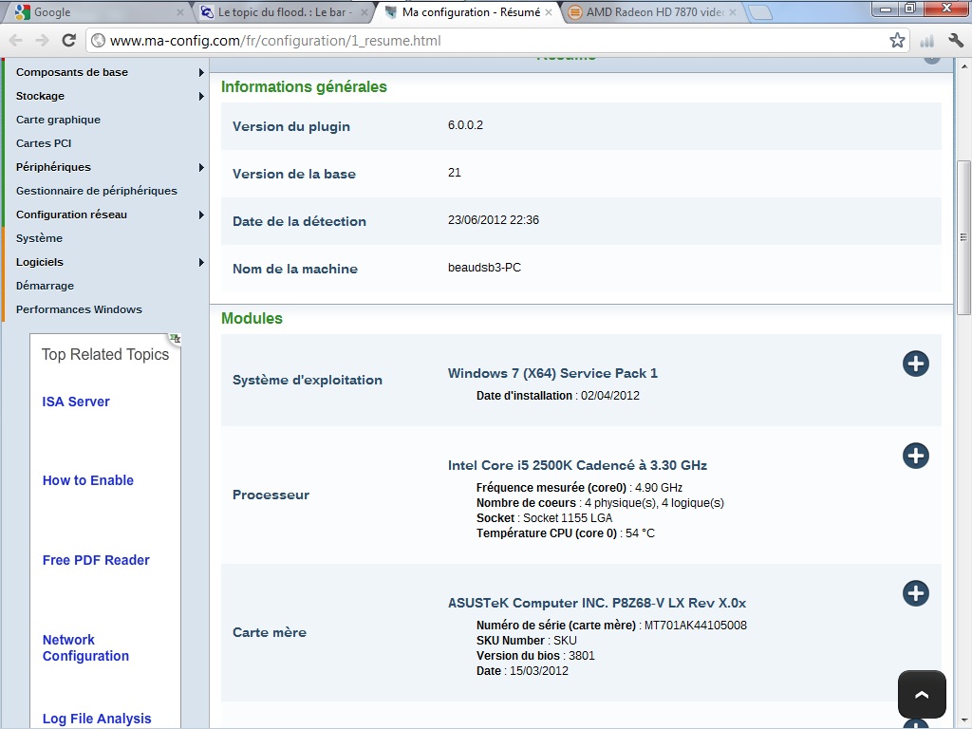This screenshot has height=729, width=972.
Task: Open Chrome's wrench settings menu
Action: [x=955, y=41]
